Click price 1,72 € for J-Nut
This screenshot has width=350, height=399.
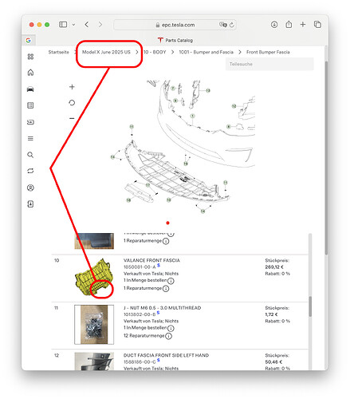[x=271, y=314]
